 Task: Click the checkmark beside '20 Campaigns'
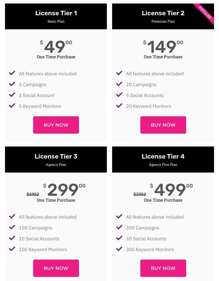(119, 84)
